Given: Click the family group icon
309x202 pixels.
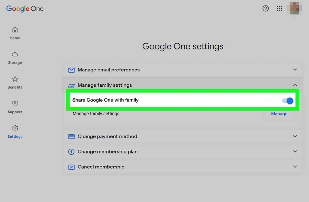Looking at the screenshot, I should [x=71, y=85].
